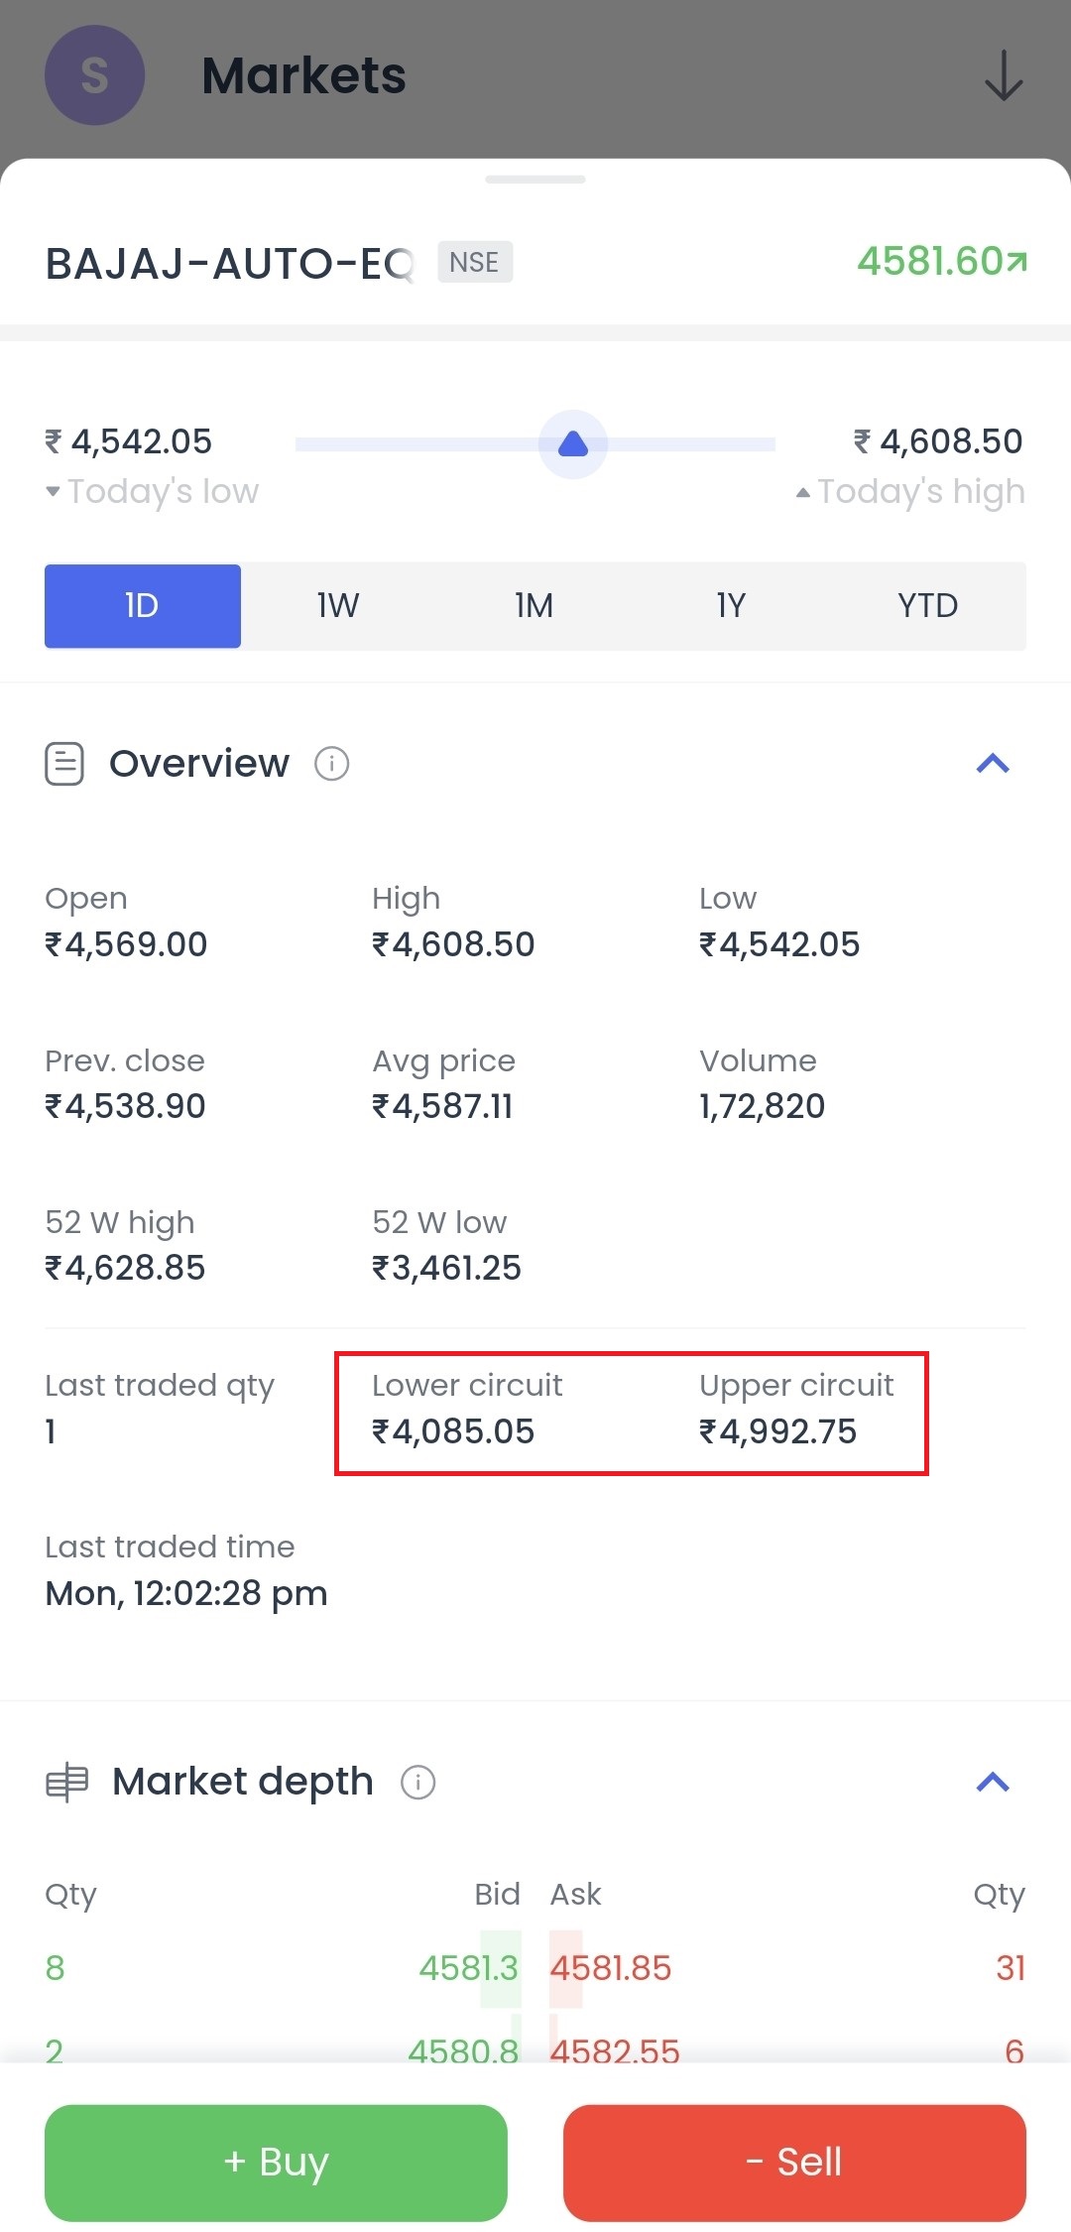This screenshot has width=1071, height=2232.
Task: Tap the Ask column header
Action: (576, 1895)
